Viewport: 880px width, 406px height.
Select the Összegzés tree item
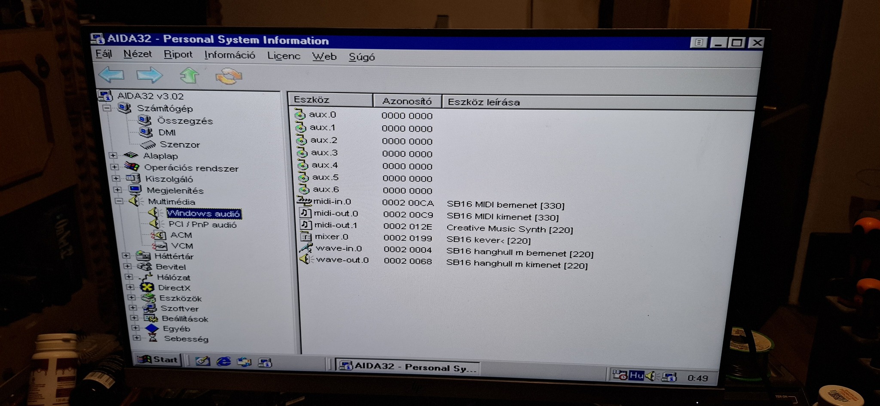(185, 121)
